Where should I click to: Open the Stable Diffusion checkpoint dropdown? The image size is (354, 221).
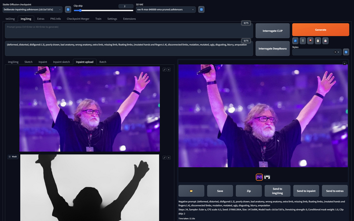(x=33, y=9)
